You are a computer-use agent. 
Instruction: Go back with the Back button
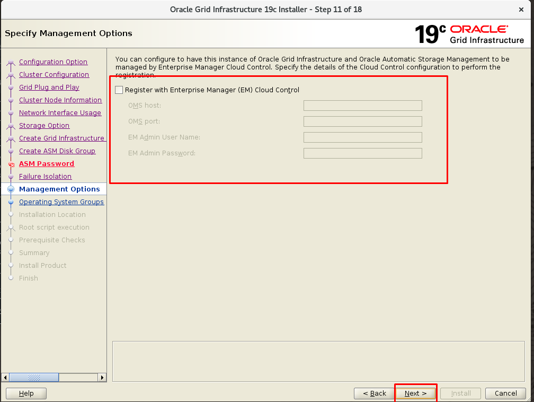[375, 393]
